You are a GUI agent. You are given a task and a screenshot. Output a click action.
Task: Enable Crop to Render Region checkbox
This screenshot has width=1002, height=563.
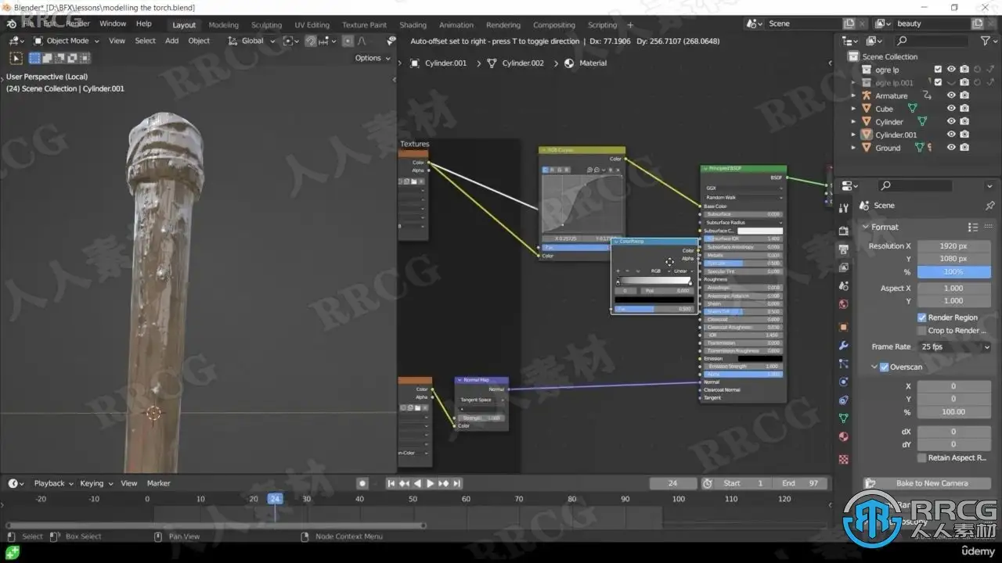[x=922, y=331]
